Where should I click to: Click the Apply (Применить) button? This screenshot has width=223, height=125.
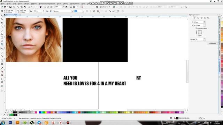(212, 43)
